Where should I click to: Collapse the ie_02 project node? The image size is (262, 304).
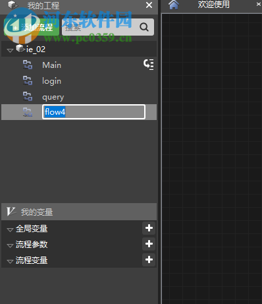point(10,51)
